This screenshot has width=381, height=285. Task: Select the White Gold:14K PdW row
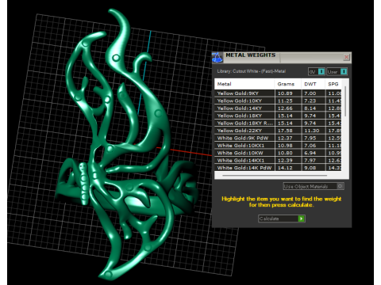278,168
